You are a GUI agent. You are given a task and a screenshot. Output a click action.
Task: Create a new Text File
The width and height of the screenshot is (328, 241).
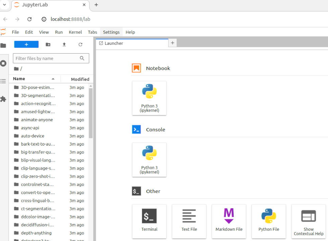(x=189, y=221)
